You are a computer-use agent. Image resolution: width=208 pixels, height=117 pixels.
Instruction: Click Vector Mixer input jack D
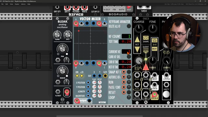76,63
